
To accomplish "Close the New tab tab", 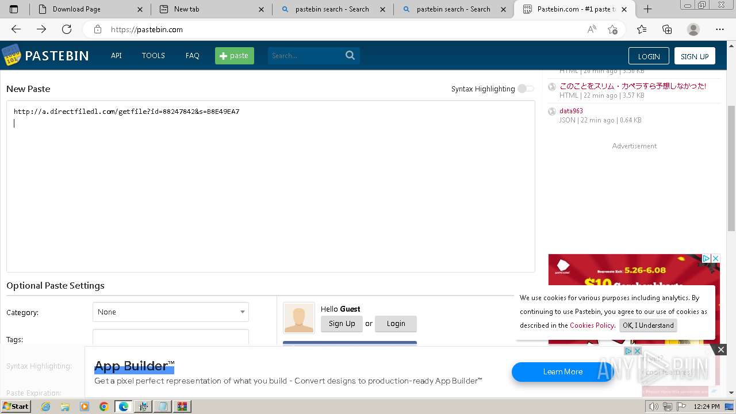I will coord(261,9).
